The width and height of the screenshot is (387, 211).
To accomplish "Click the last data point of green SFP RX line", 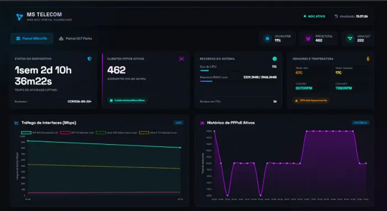I will tap(180, 147).
